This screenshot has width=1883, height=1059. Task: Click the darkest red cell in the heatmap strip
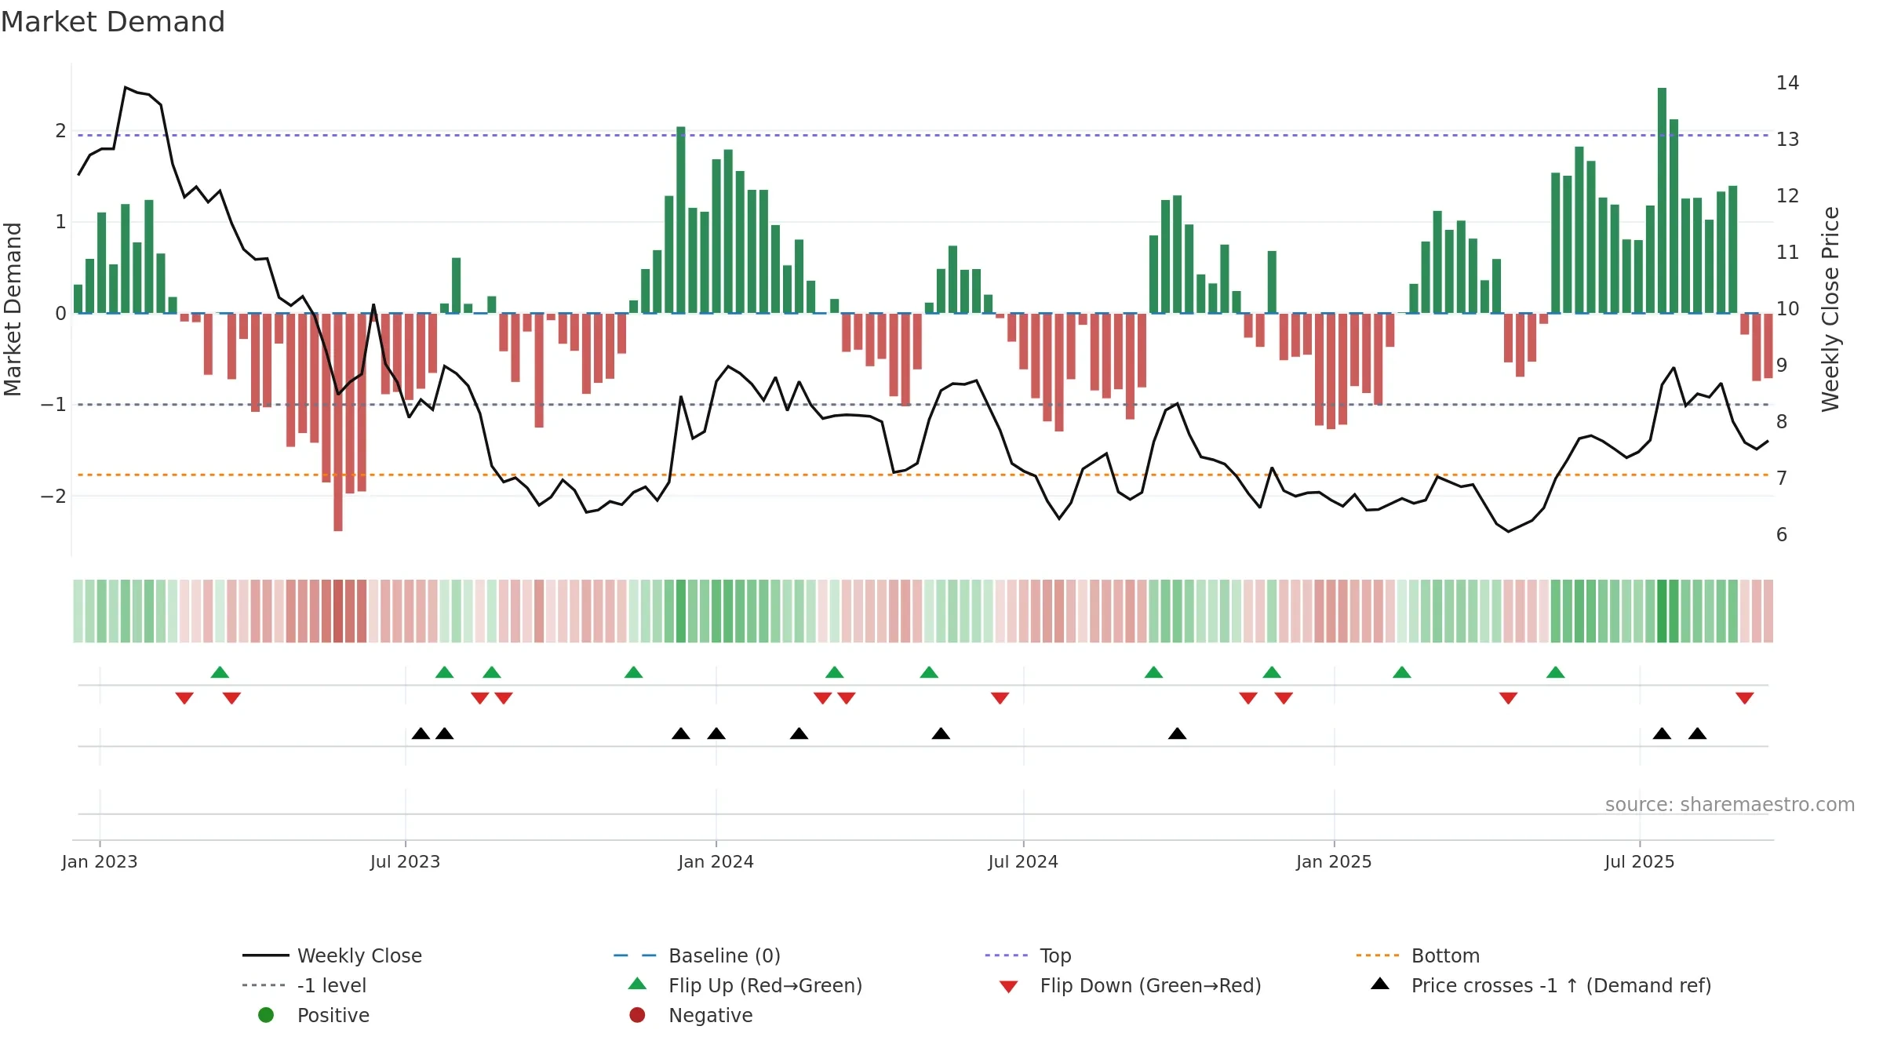pyautogui.click(x=338, y=611)
